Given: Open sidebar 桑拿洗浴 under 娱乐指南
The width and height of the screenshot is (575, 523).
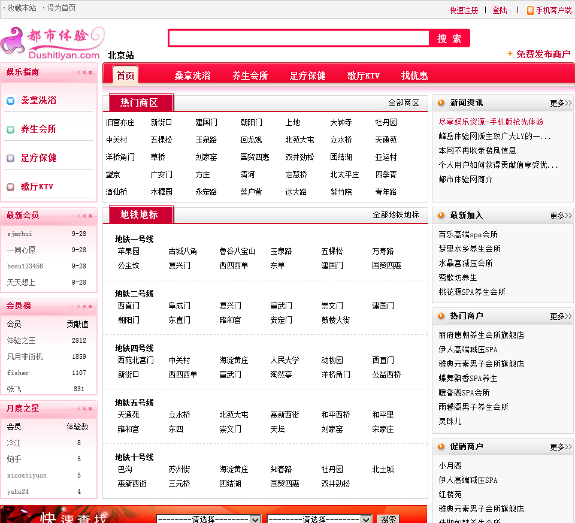Looking at the screenshot, I should pyautogui.click(x=38, y=101).
